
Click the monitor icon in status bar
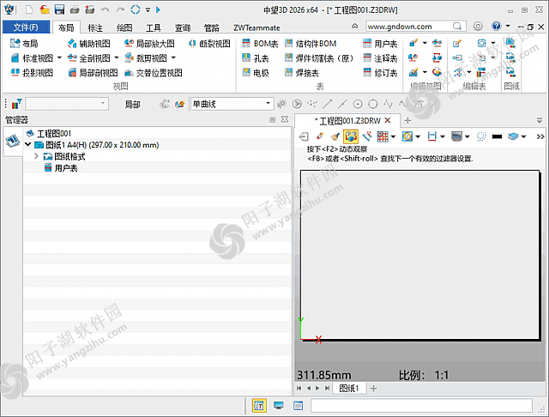pyautogui.click(x=279, y=406)
